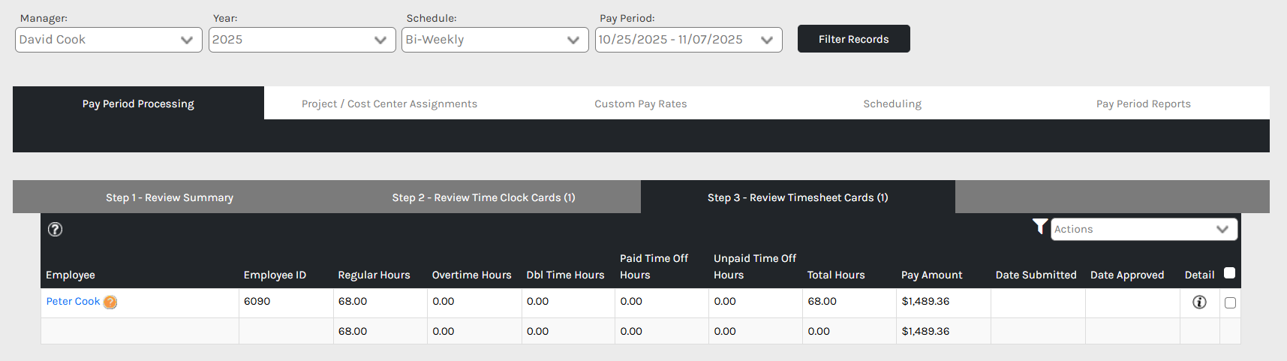Click the Detail column header

(x=1199, y=275)
